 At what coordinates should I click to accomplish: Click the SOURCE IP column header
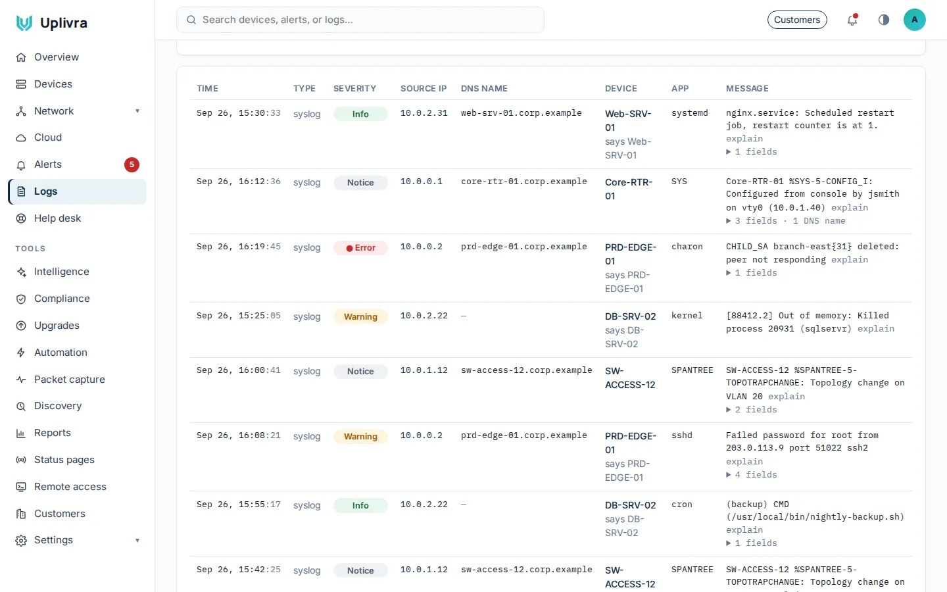point(424,89)
